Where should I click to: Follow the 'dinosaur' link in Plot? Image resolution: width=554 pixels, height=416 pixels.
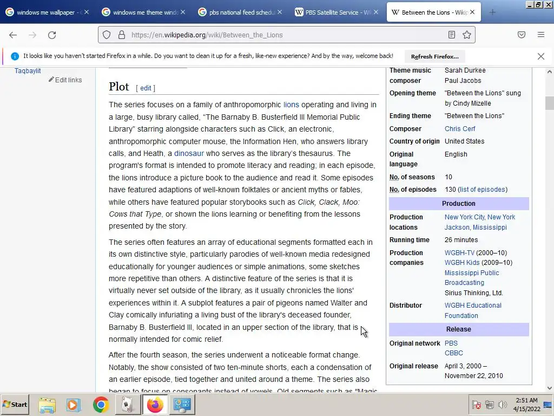(189, 153)
